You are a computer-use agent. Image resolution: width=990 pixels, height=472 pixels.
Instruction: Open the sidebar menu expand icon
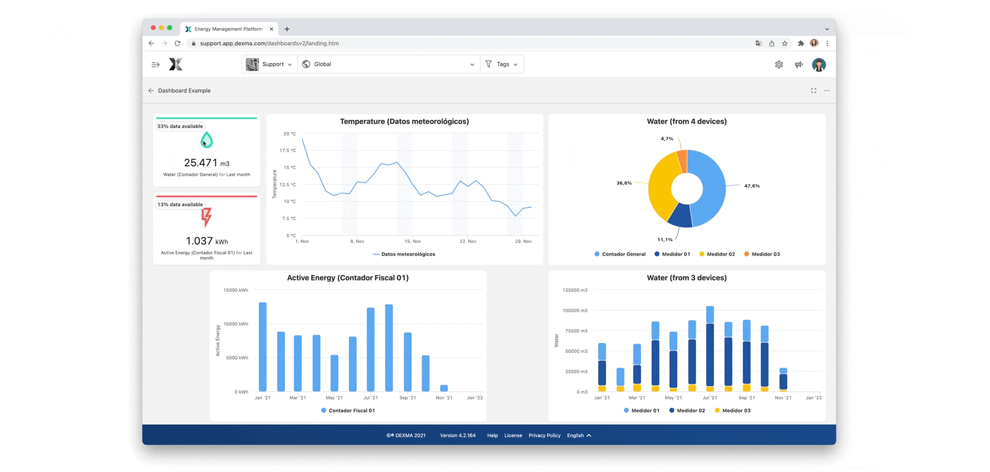(155, 64)
